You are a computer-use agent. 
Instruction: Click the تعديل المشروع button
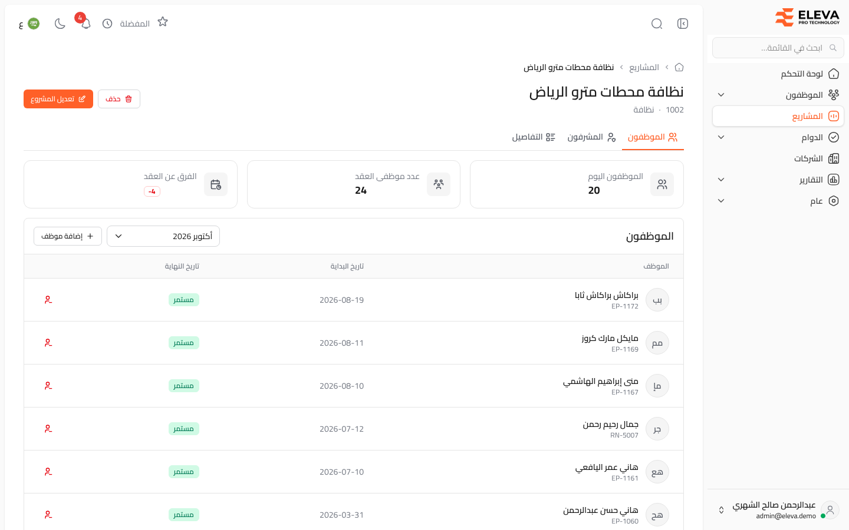pos(58,99)
